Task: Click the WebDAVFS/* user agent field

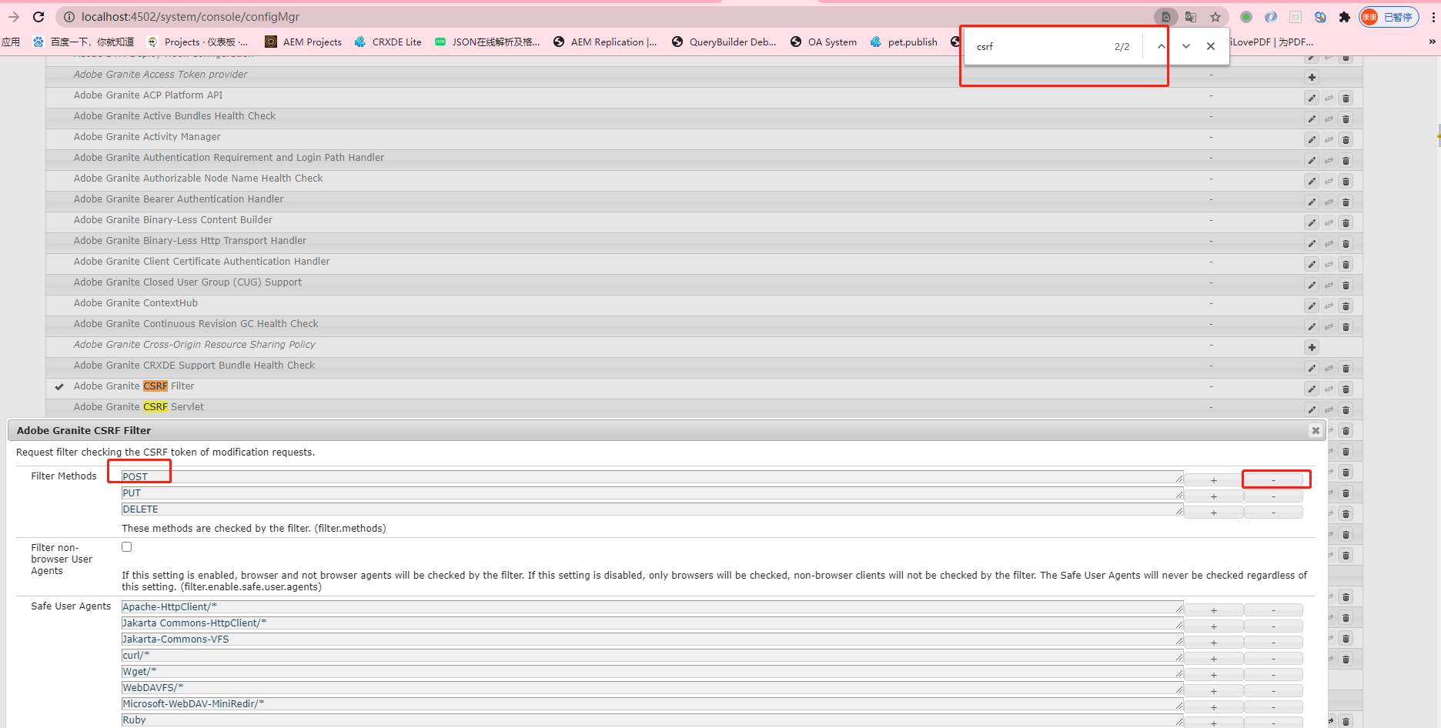Action: (652, 687)
